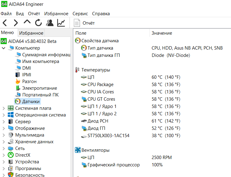
Task: Click the Безопасность shield icon
Action: pyautogui.click(x=11, y=175)
